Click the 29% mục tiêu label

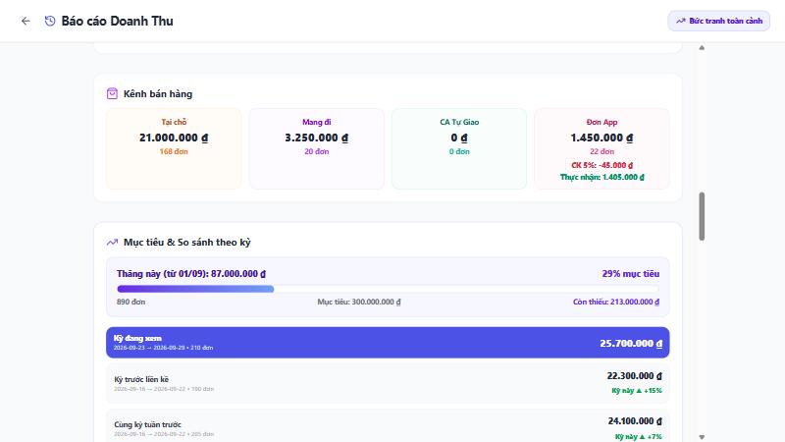[x=630, y=274]
